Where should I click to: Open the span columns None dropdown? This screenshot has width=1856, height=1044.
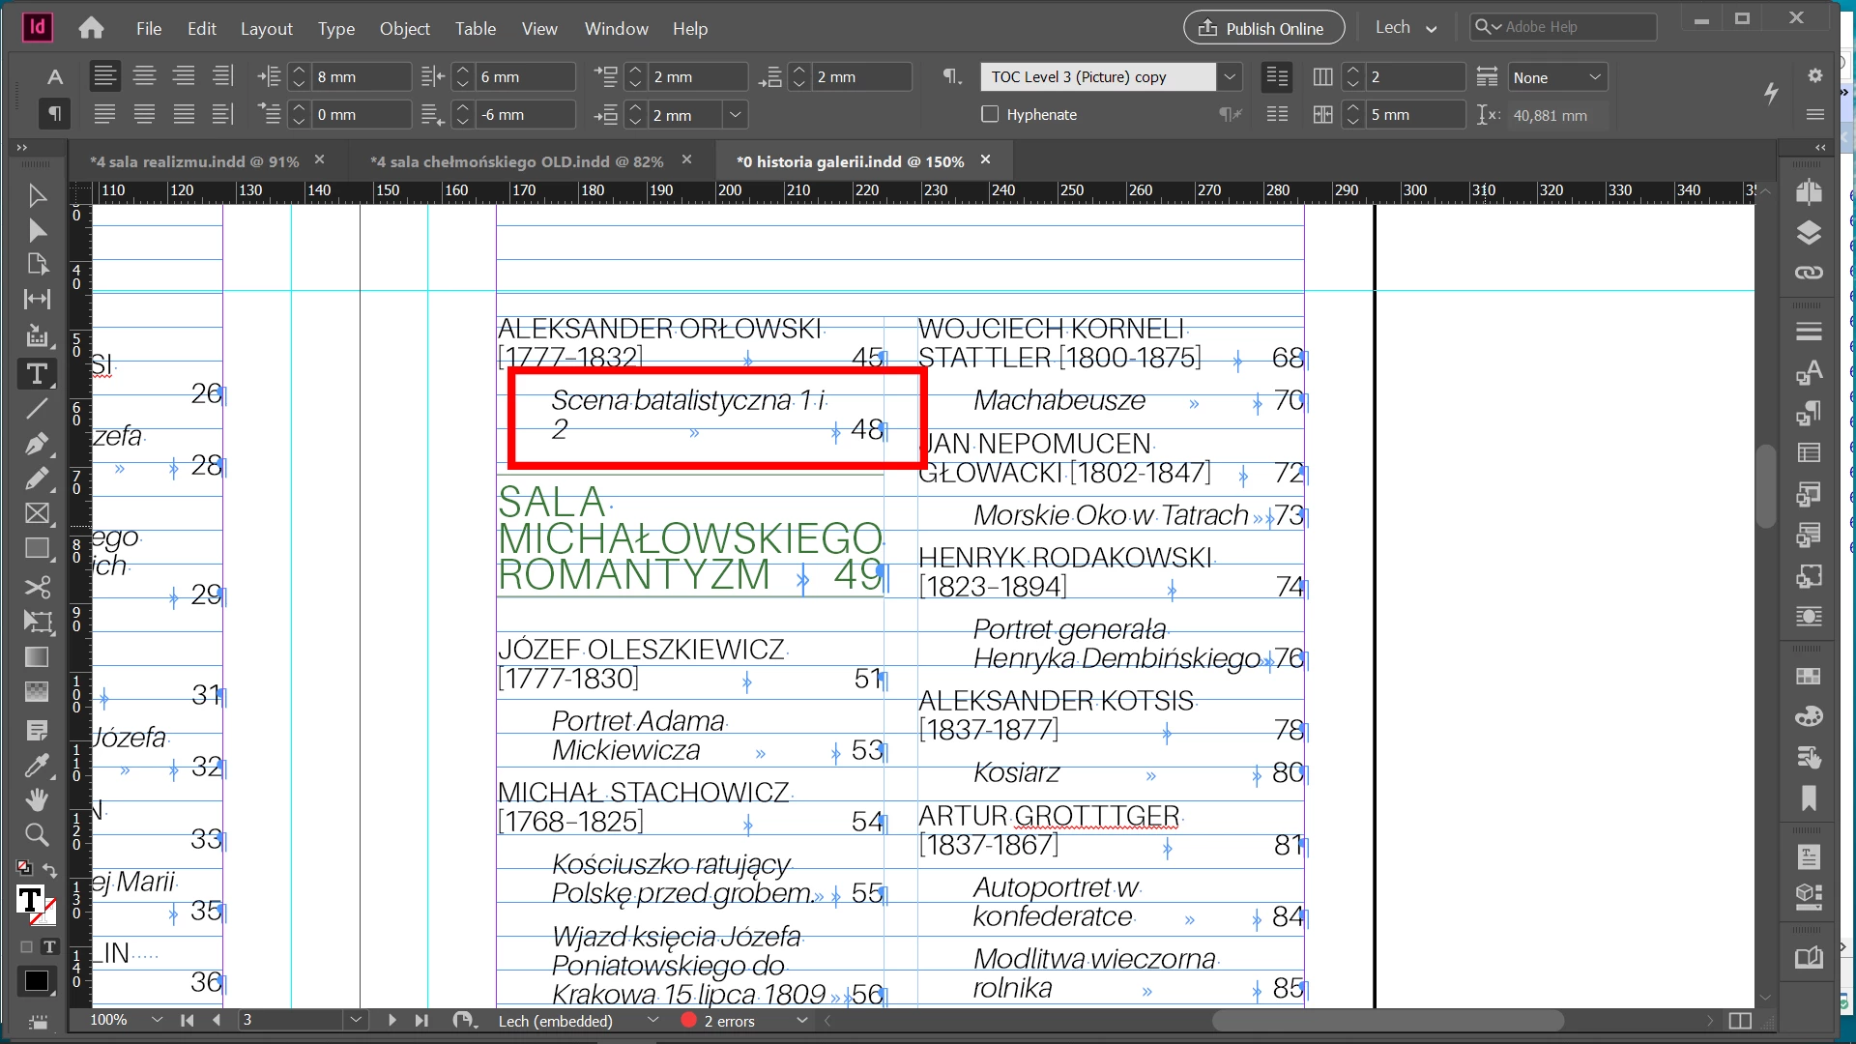coord(1557,77)
